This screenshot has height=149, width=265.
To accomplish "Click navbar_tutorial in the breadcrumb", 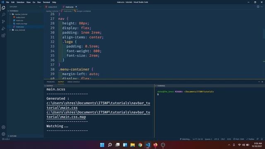I will [x=52, y=11].
